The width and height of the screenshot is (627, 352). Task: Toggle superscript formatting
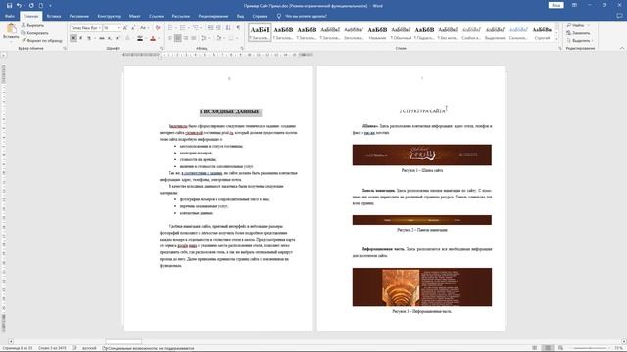[x=118, y=38]
